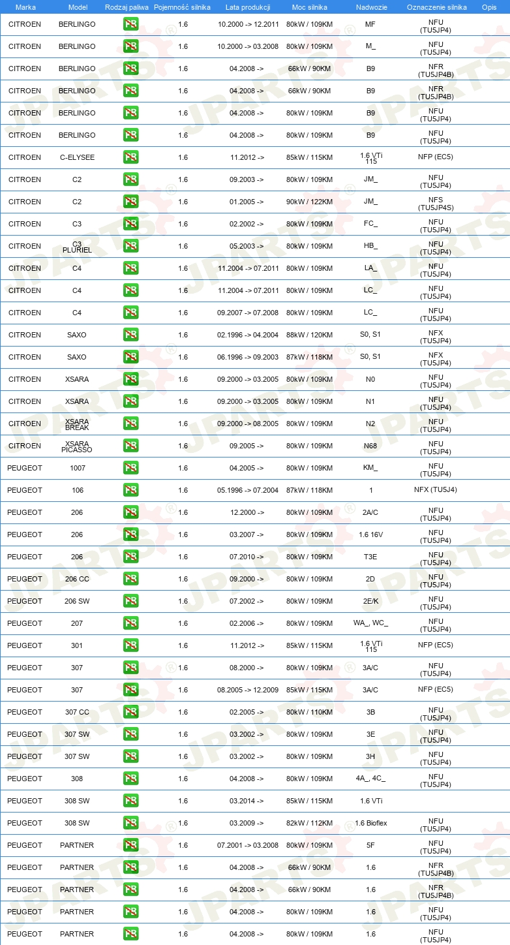Click the '2E/K' body cell

click(x=370, y=601)
